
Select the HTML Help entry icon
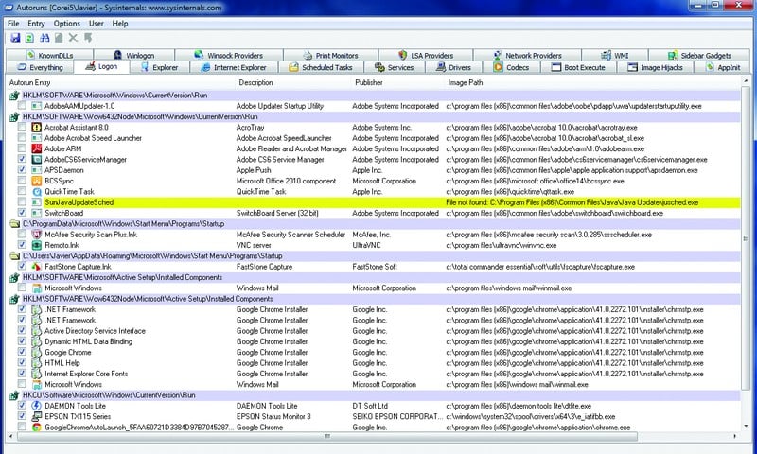36,363
